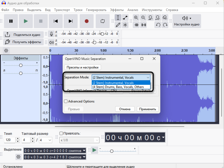224x168 pixels.
Task: Stop playback with the Stop button
Action: (x=41, y=21)
